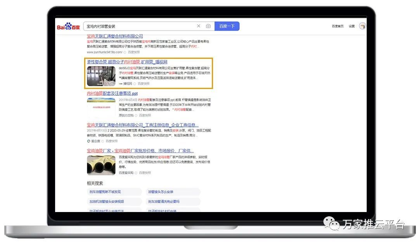Open image search via the camera icon
The image size is (419, 243).
pyautogui.click(x=208, y=26)
